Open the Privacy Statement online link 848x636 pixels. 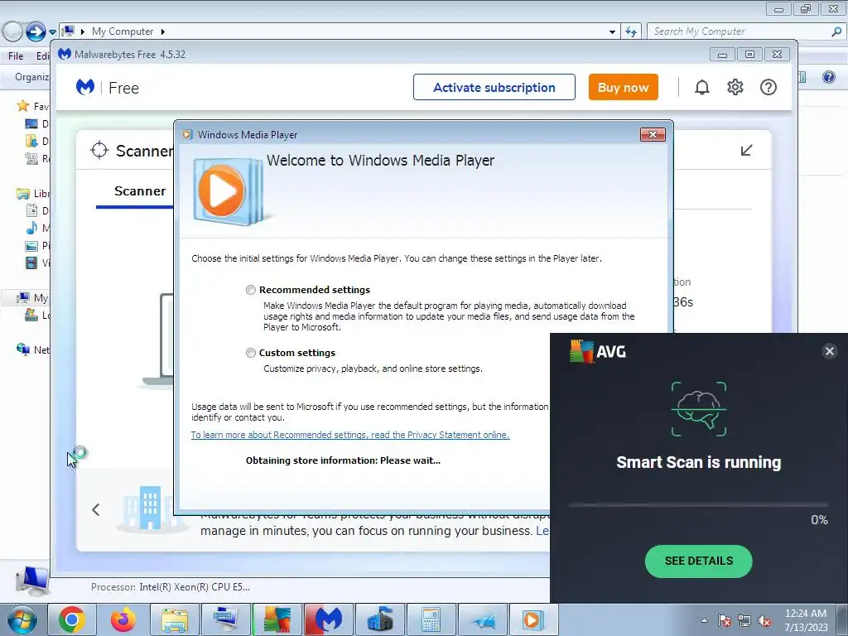350,435
